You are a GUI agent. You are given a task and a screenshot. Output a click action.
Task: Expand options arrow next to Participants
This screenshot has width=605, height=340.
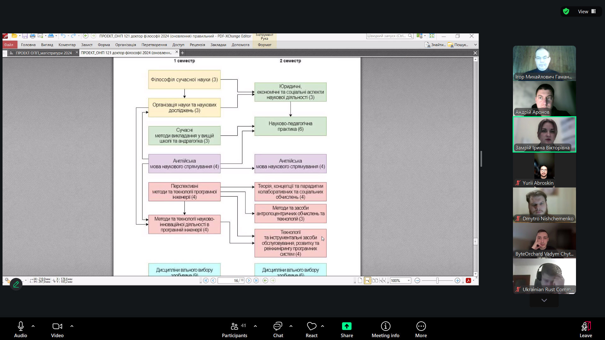(x=255, y=326)
